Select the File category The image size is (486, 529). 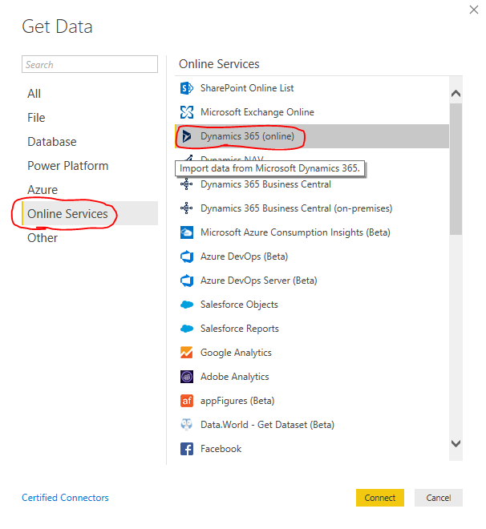[90, 118]
